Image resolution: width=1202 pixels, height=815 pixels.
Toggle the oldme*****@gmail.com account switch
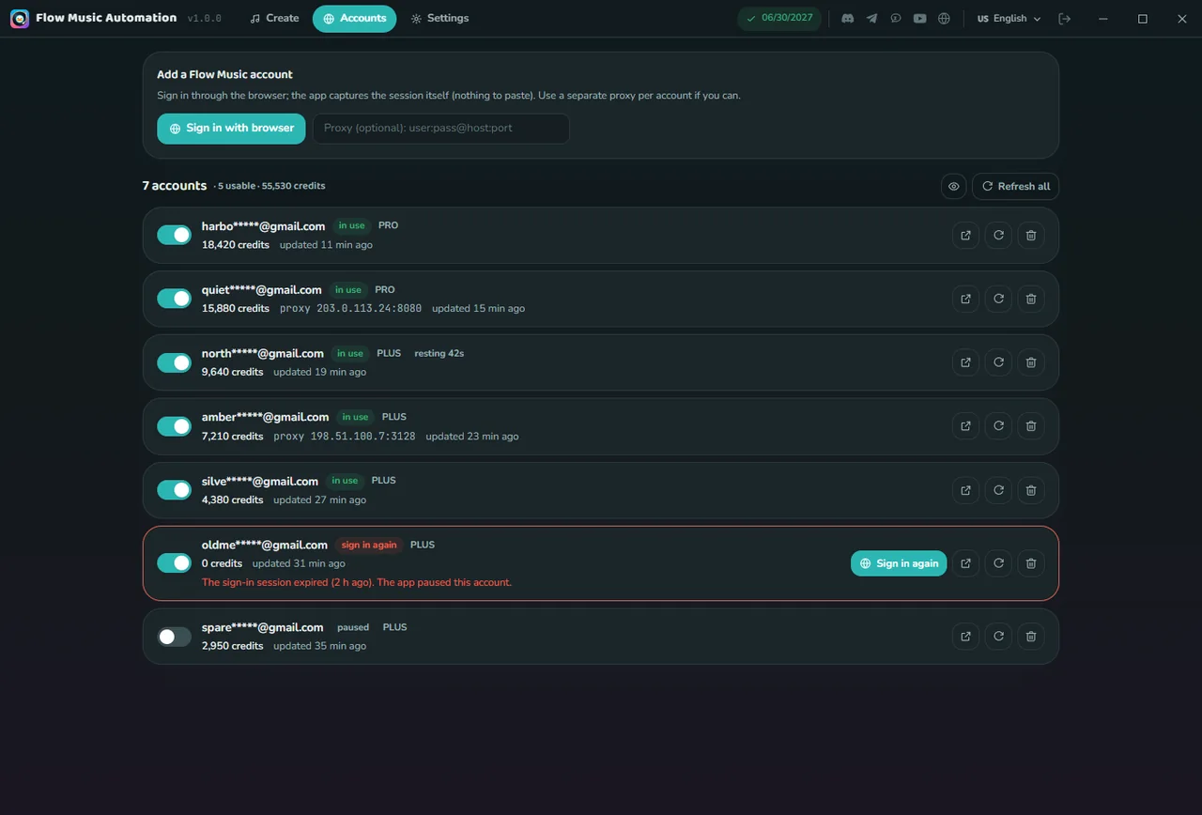pos(174,563)
